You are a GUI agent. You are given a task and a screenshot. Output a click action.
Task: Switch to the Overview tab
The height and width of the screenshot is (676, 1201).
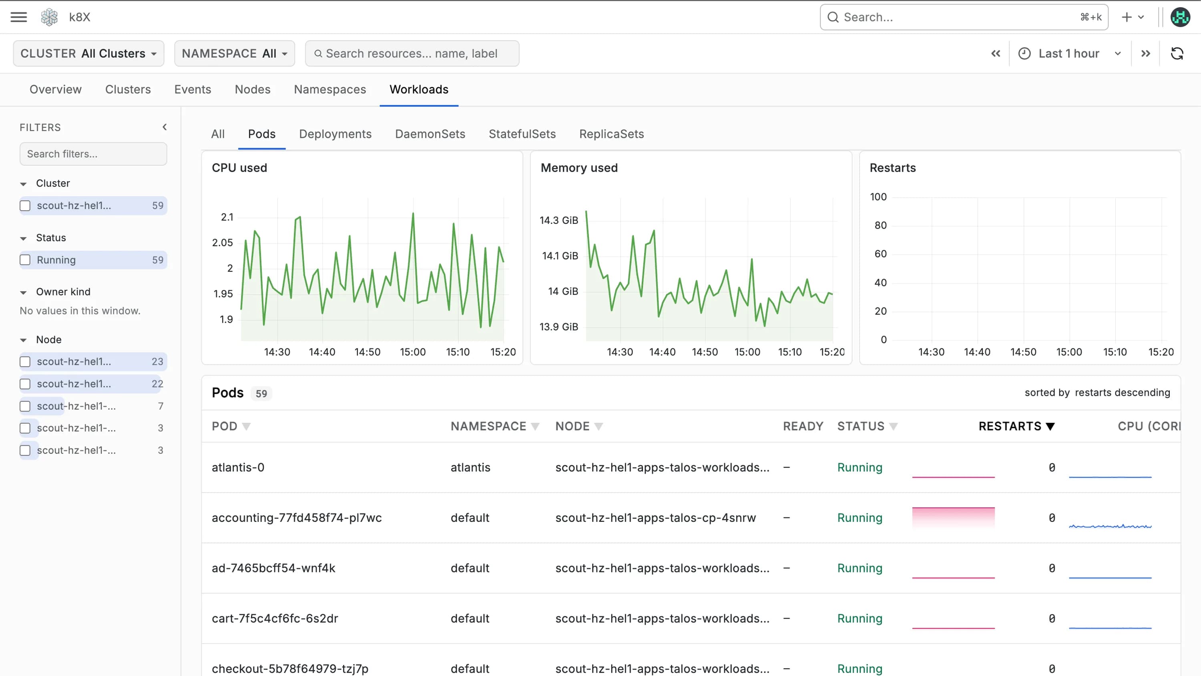56,90
